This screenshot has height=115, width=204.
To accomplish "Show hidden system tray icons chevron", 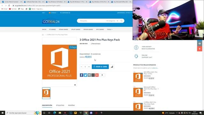I will tap(177, 113).
